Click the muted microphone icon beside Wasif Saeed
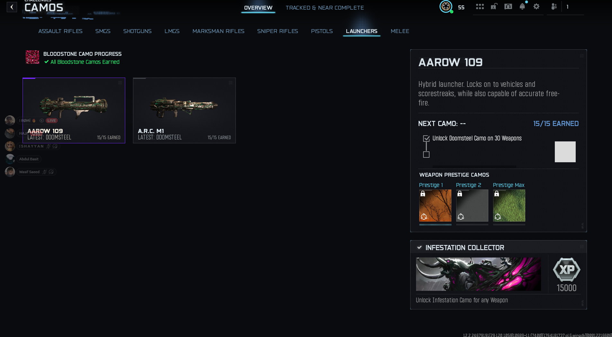This screenshot has width=612, height=337. click(44, 172)
